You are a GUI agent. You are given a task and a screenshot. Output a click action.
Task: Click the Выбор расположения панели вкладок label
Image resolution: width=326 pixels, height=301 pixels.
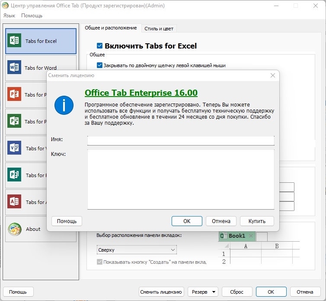(x=139, y=235)
